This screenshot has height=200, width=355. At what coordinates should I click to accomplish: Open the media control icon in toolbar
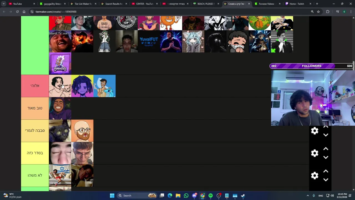click(x=338, y=12)
